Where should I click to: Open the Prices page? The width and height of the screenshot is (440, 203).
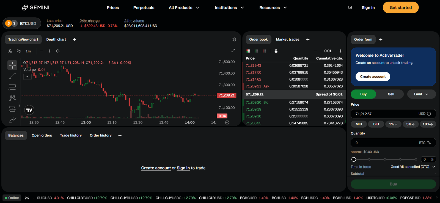[113, 8]
